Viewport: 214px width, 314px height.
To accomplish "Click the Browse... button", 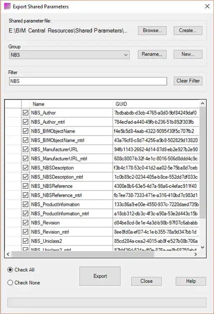I will coord(152,31).
